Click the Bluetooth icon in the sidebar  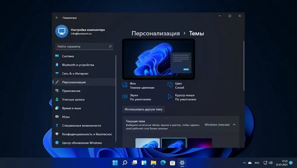click(57, 65)
